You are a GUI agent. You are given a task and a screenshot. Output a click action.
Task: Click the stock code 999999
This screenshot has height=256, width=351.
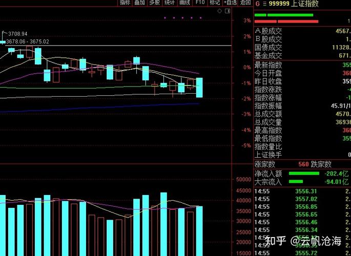pos(279,4)
